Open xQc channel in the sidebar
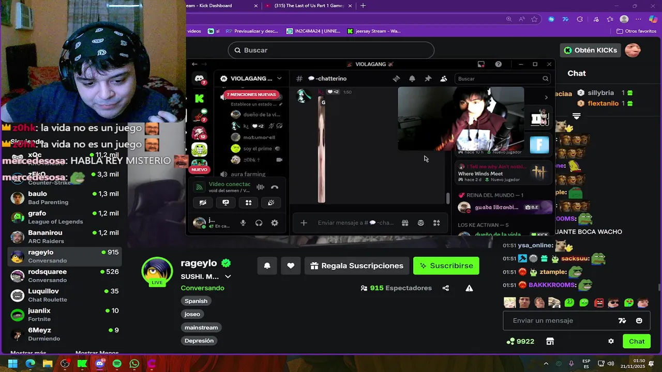 coord(65,158)
